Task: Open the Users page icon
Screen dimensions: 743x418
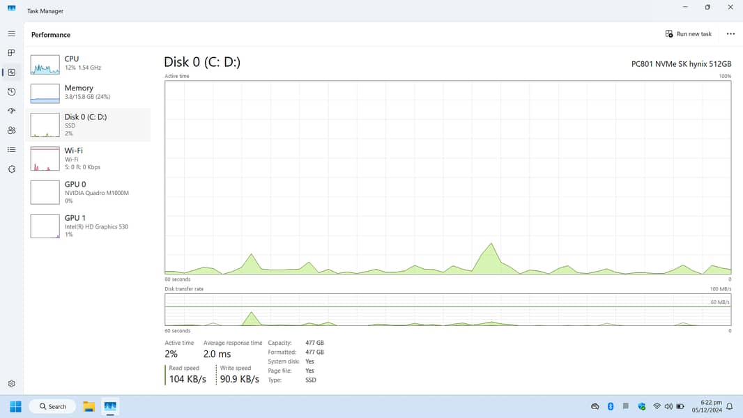Action: pyautogui.click(x=11, y=130)
